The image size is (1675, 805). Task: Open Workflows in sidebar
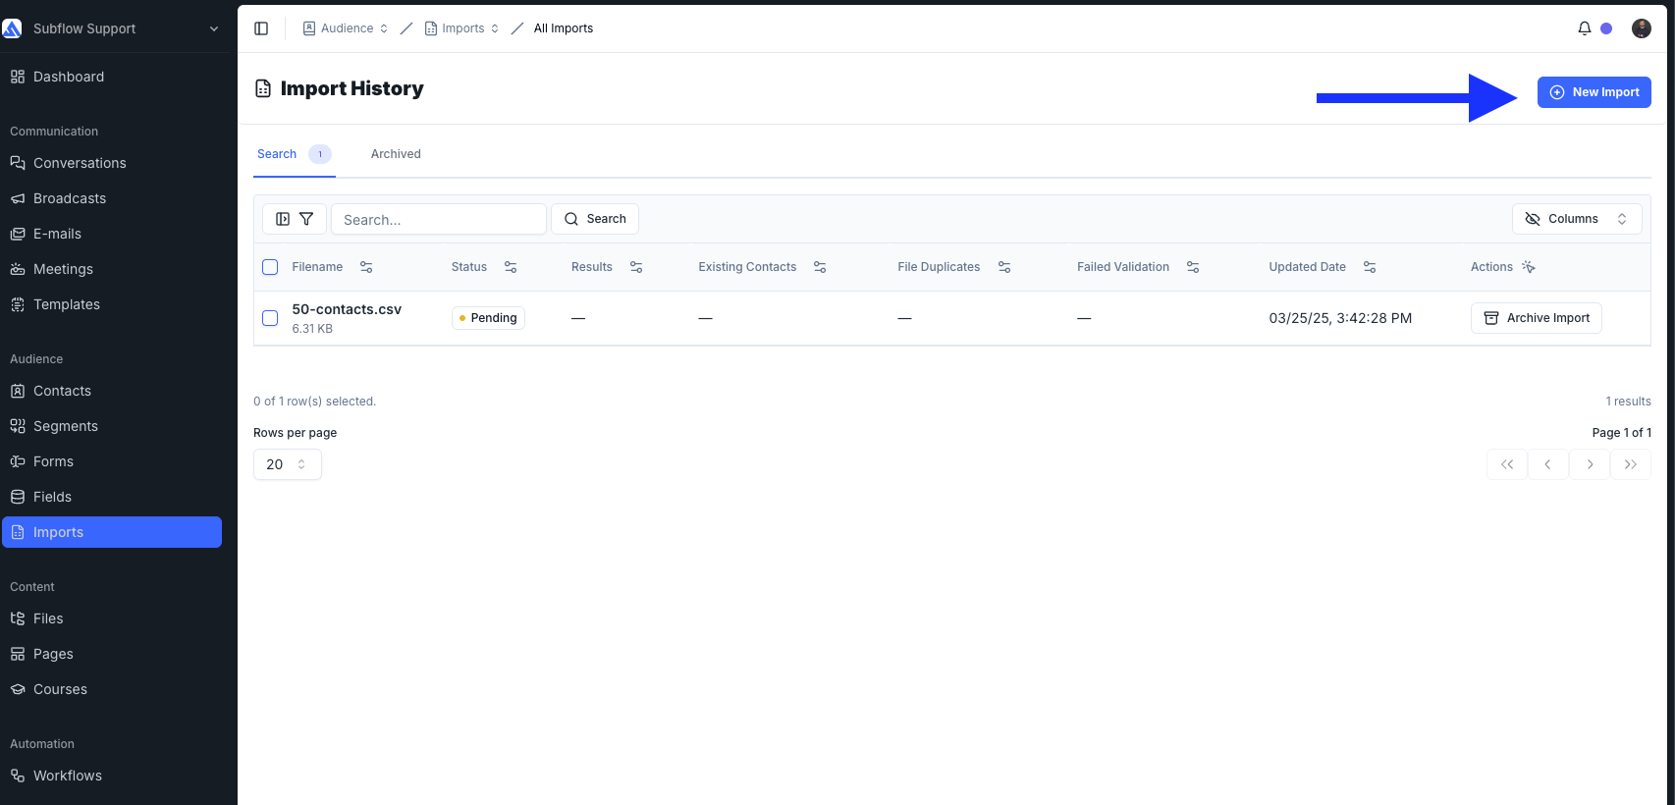tap(112, 776)
